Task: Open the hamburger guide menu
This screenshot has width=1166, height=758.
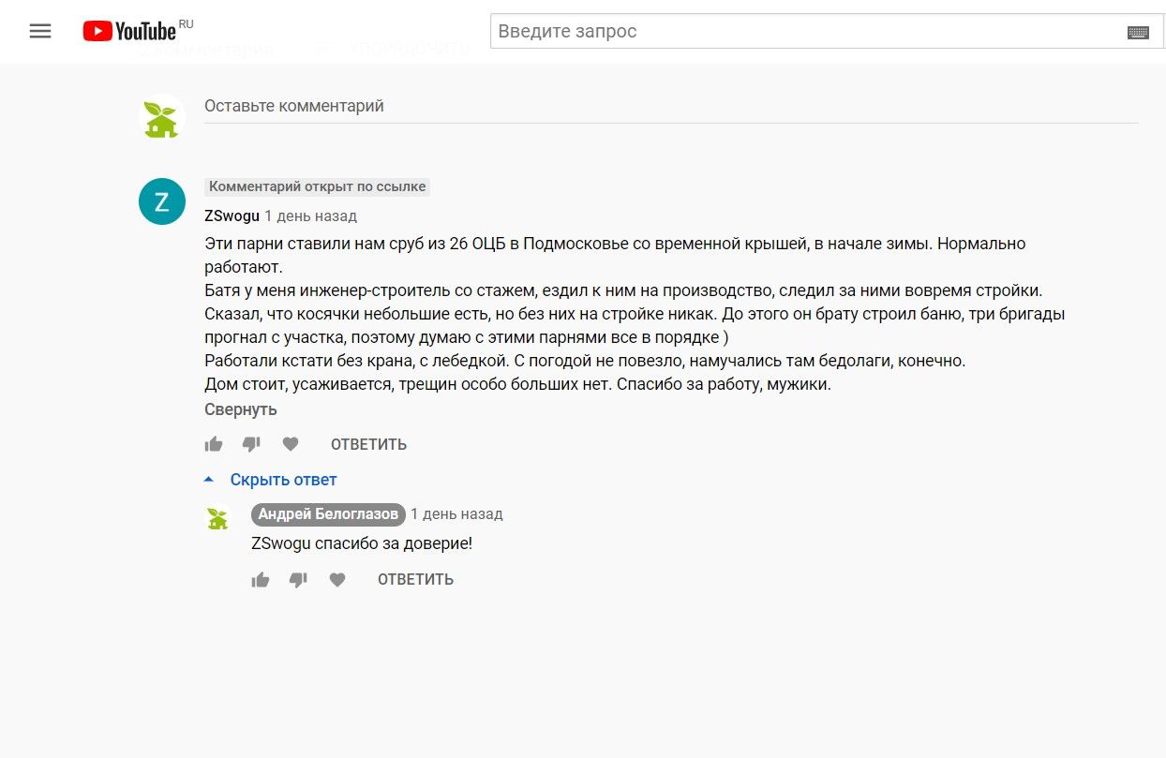Action: (40, 31)
